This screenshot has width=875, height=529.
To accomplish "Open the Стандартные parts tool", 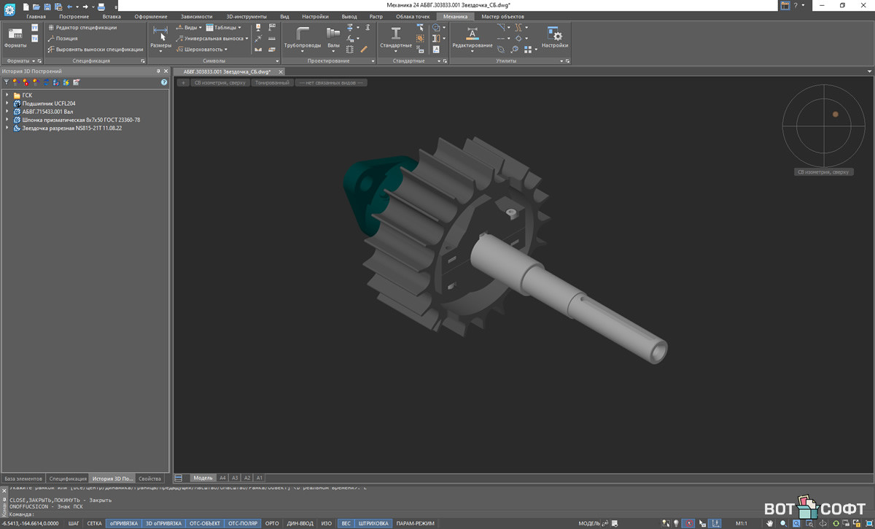I will pos(396,37).
